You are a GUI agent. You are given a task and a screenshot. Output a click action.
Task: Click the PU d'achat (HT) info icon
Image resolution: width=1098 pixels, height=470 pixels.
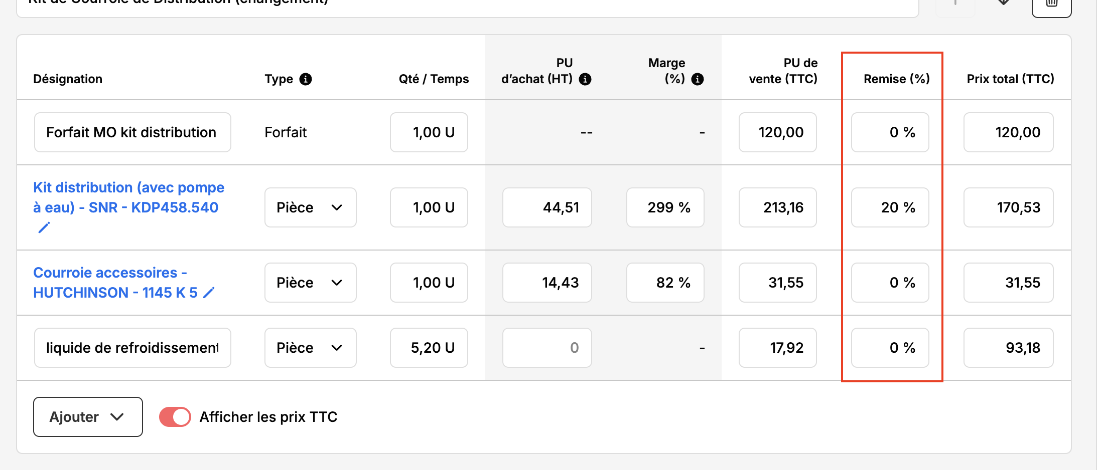[x=585, y=79]
